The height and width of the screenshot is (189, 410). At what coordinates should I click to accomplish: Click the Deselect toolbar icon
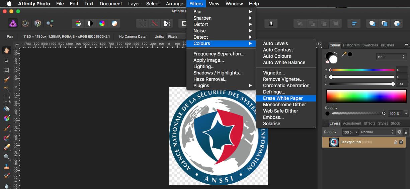pos(155,23)
